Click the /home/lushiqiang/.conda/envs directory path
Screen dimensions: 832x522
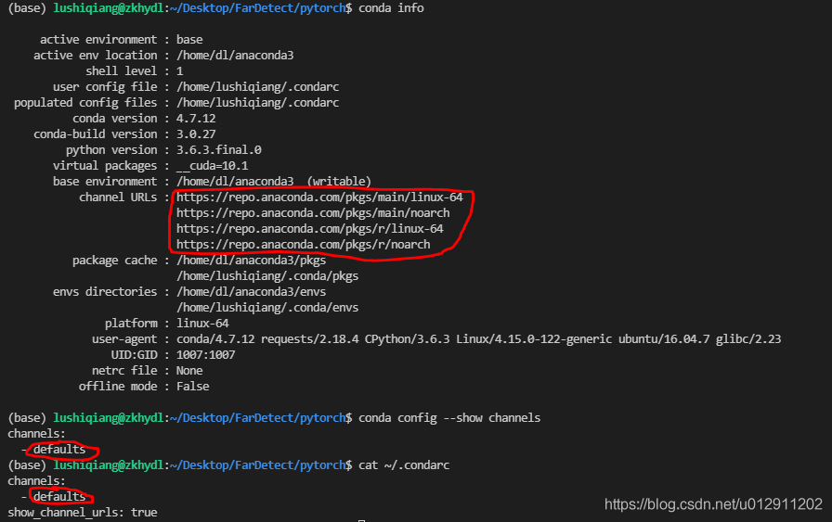point(267,308)
